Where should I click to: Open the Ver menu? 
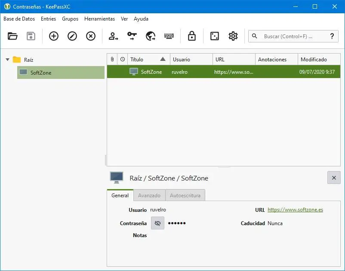click(x=124, y=19)
